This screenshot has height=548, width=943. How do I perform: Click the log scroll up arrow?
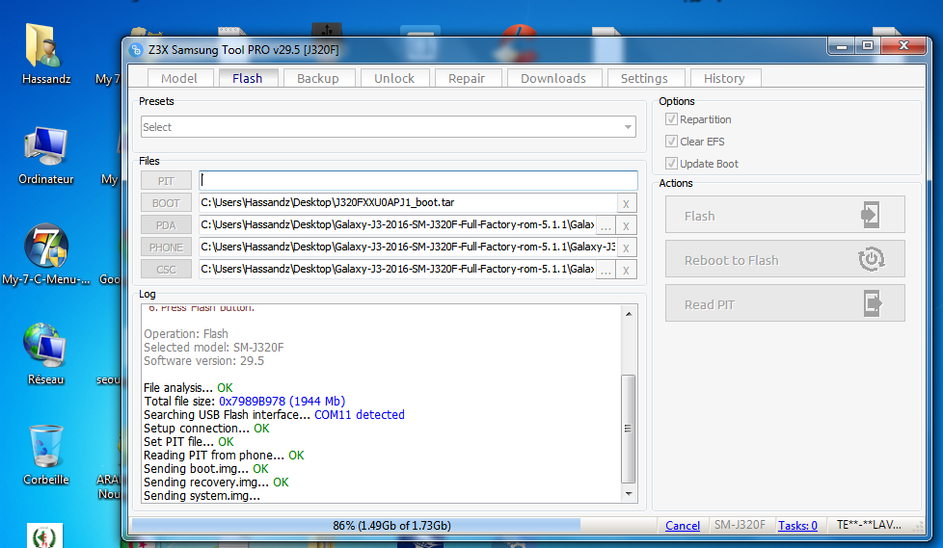pyautogui.click(x=628, y=314)
